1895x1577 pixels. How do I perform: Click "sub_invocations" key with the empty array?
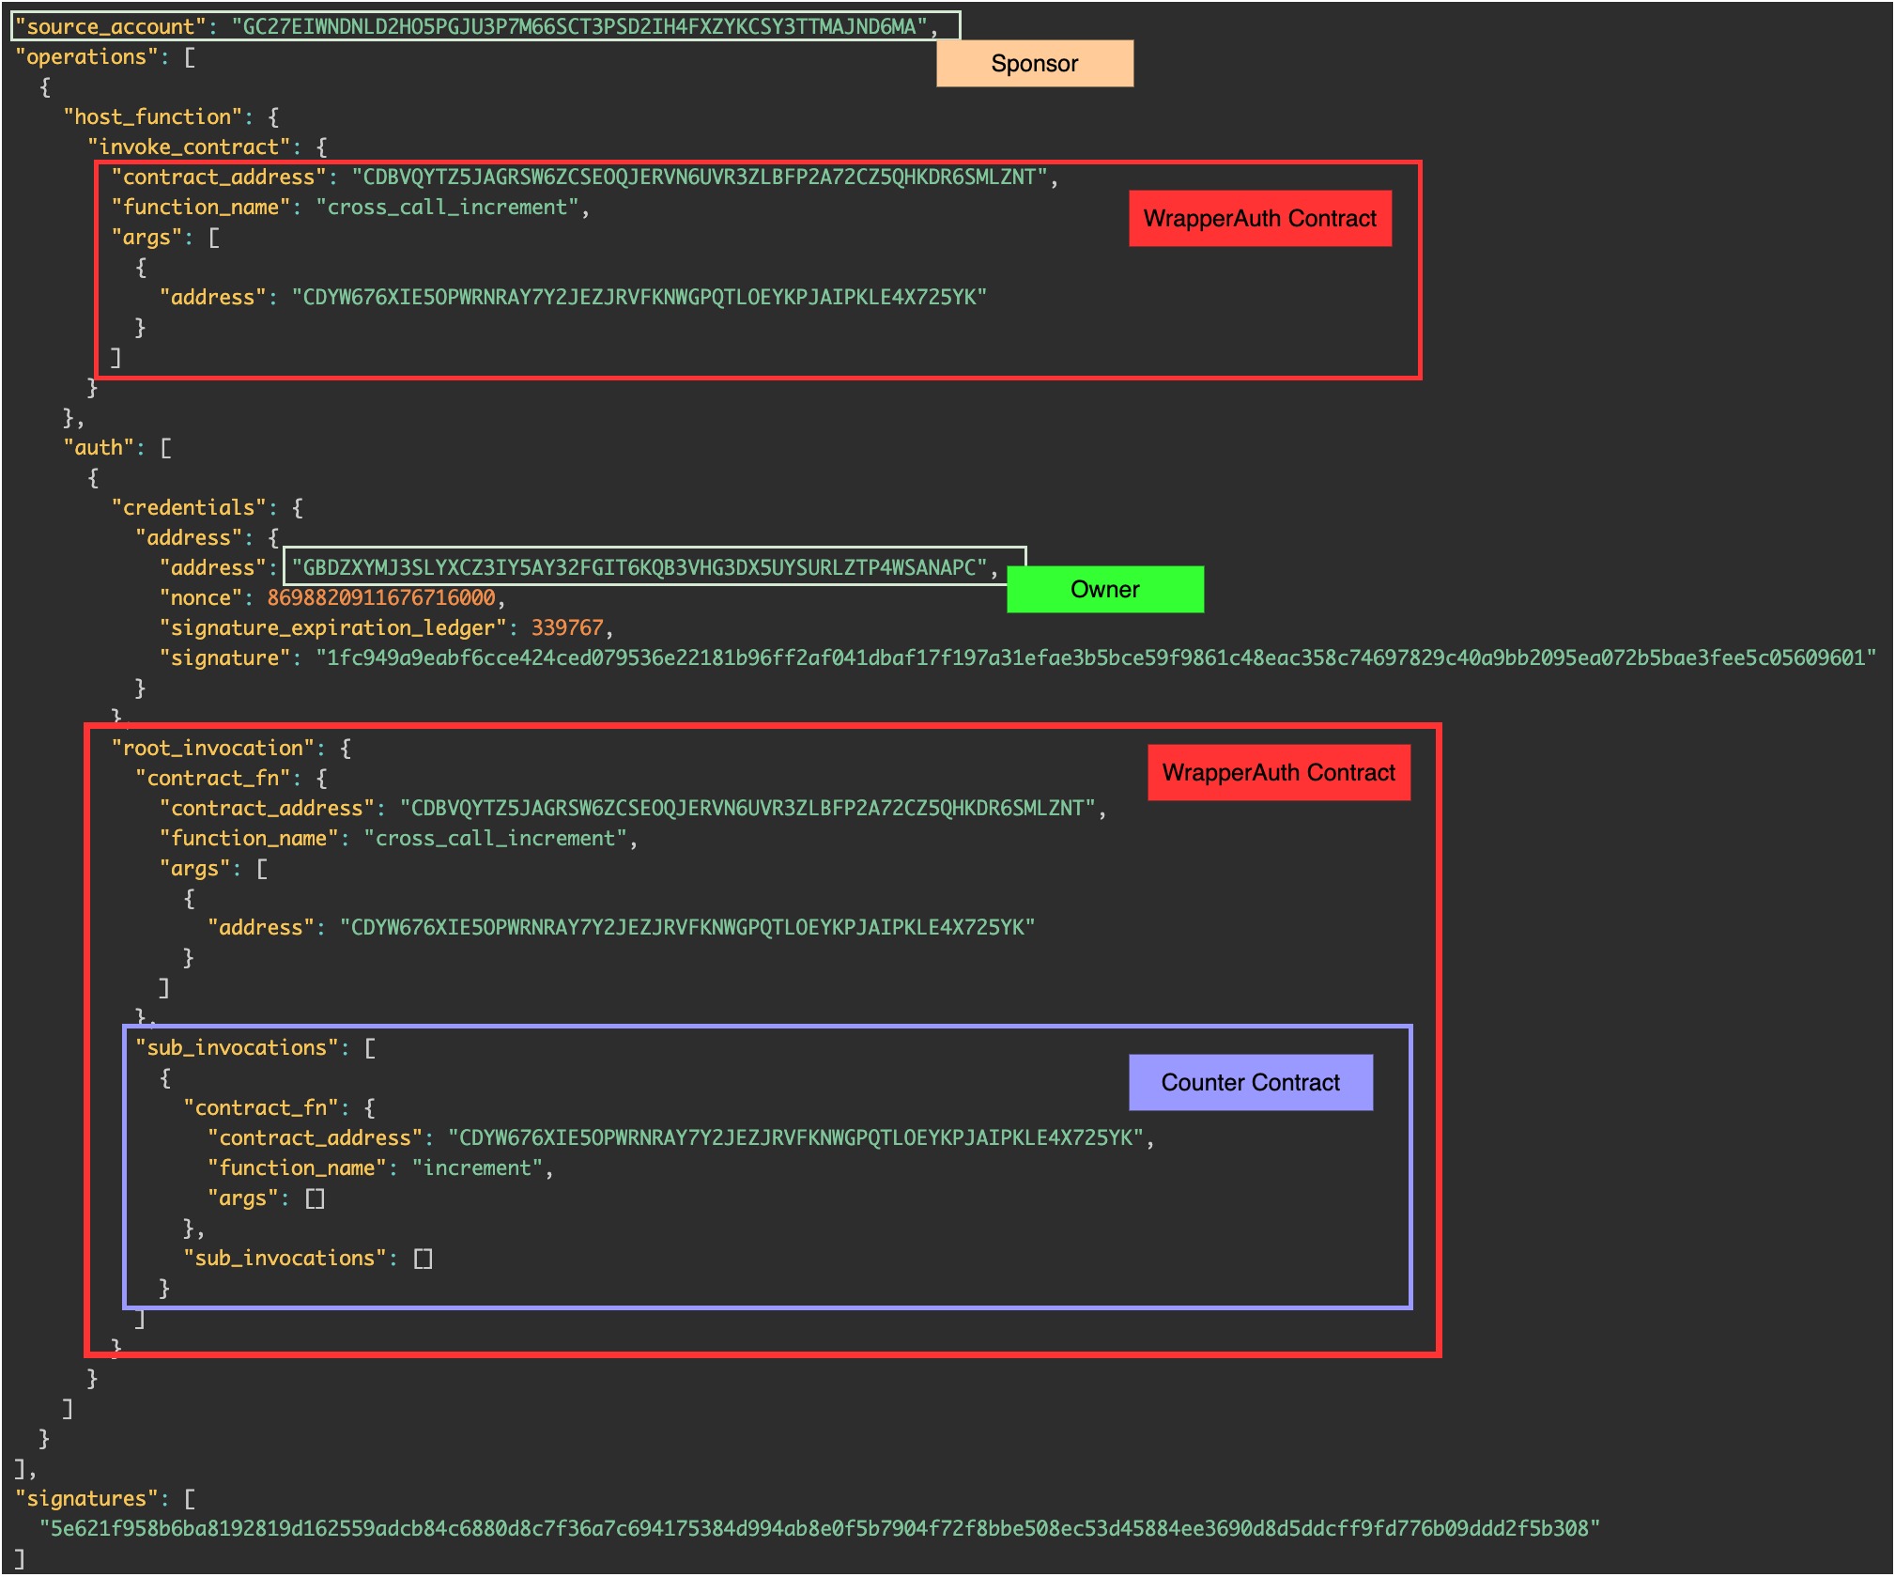click(285, 1258)
